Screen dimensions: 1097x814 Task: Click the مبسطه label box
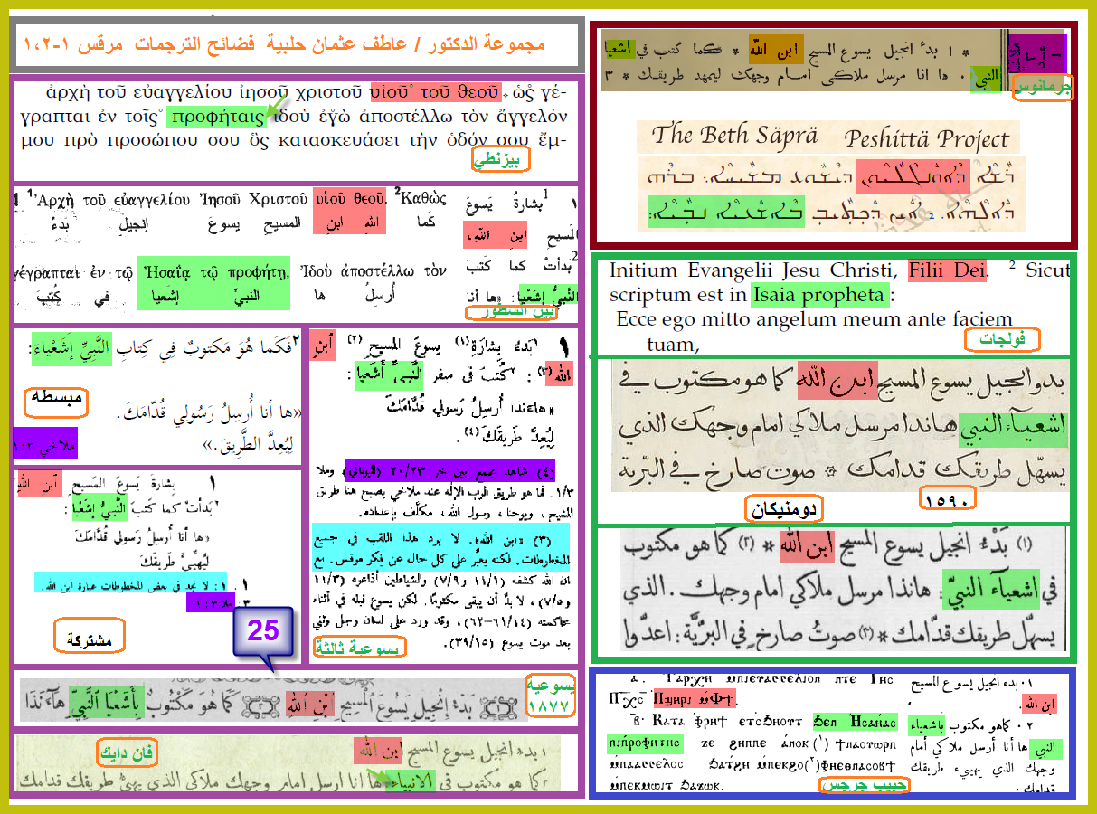click(54, 399)
